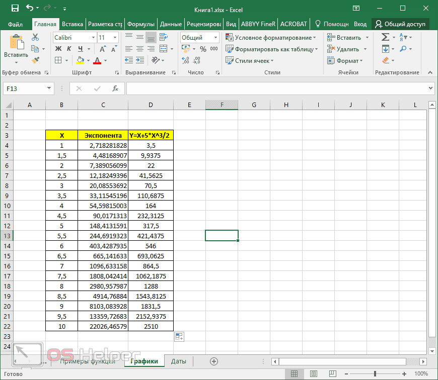This screenshot has width=438, height=380.
Task: Click the Cut scissors icon
Action: click(35, 37)
